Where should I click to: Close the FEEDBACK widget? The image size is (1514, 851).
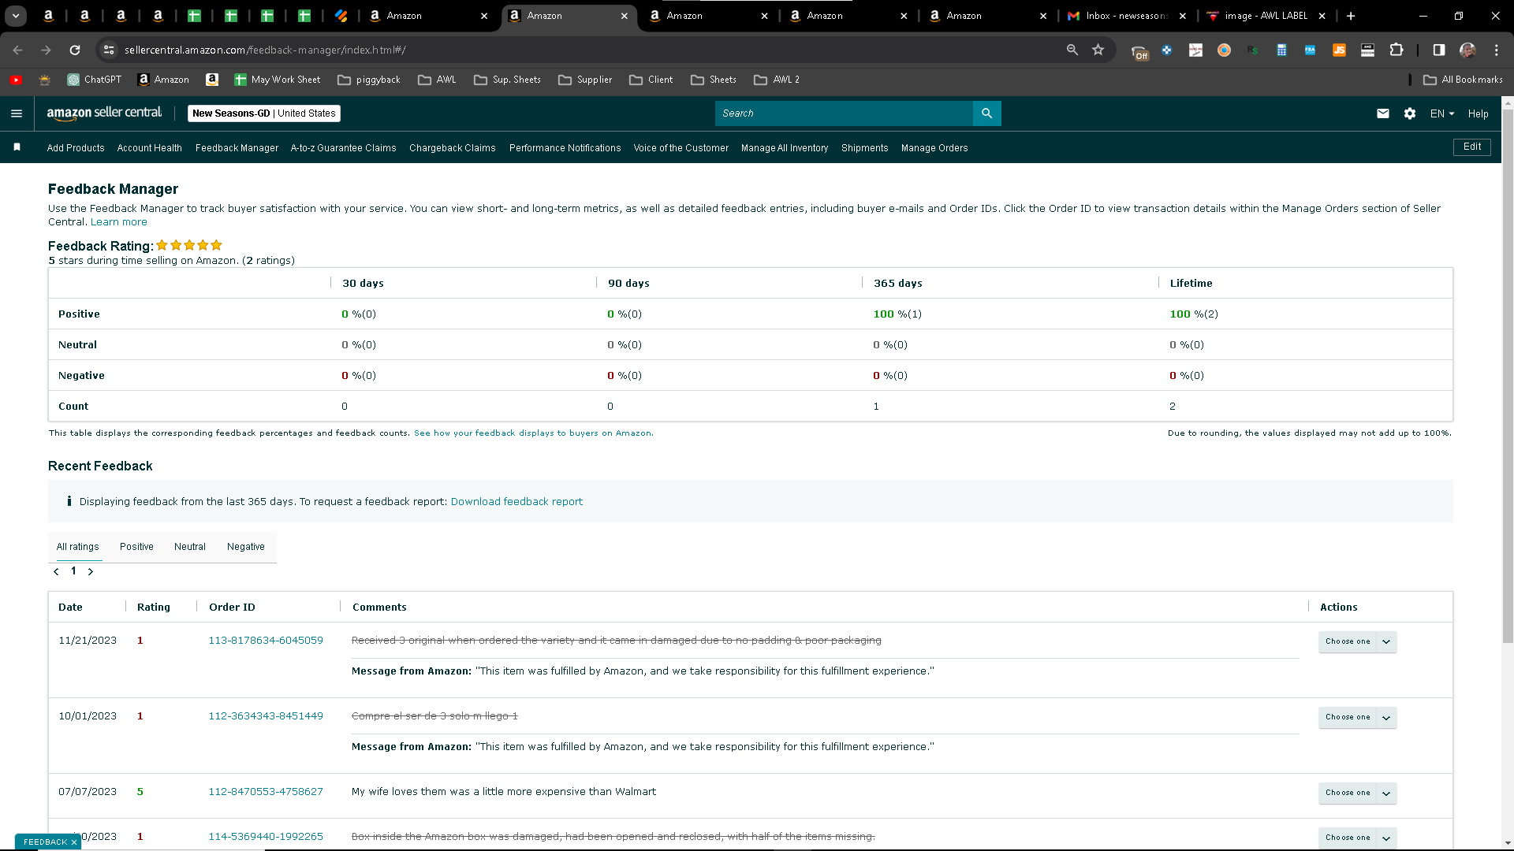tap(74, 842)
